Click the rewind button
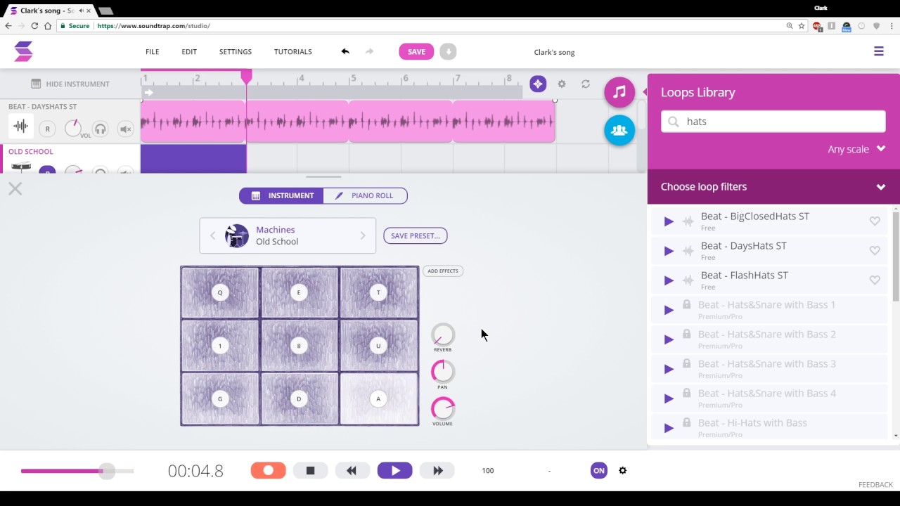The image size is (900, 506). (352, 470)
